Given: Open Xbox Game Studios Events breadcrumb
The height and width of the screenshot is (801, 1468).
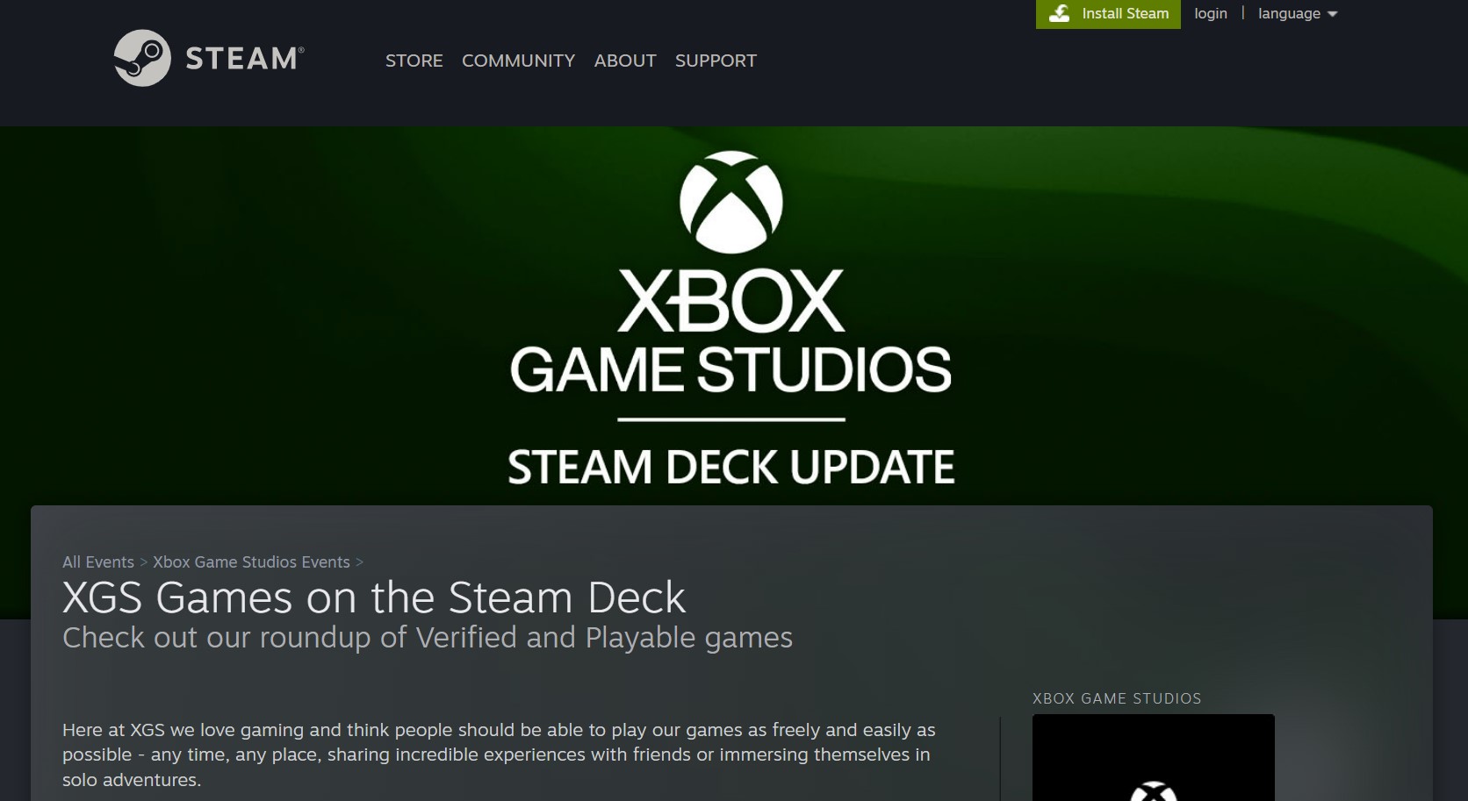Looking at the screenshot, I should point(251,561).
